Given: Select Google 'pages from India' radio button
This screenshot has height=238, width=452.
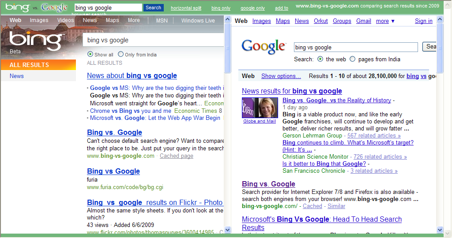Looking at the screenshot, I should 352,59.
